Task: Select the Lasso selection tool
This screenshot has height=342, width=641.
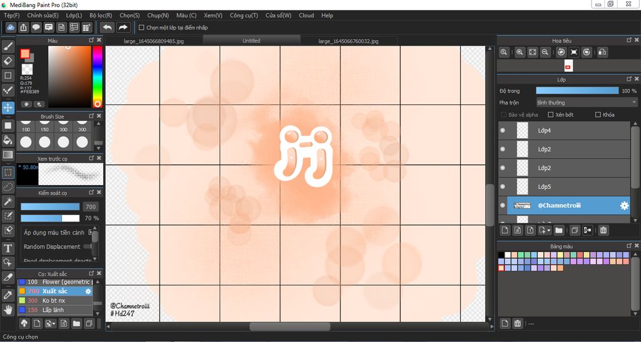Action: coord(8,187)
